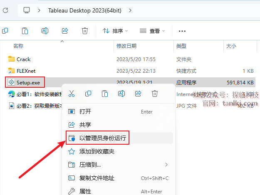Click 应用程序 type cell of Setup.exe
Screen dimensions: 260x195
[x=186, y=82]
